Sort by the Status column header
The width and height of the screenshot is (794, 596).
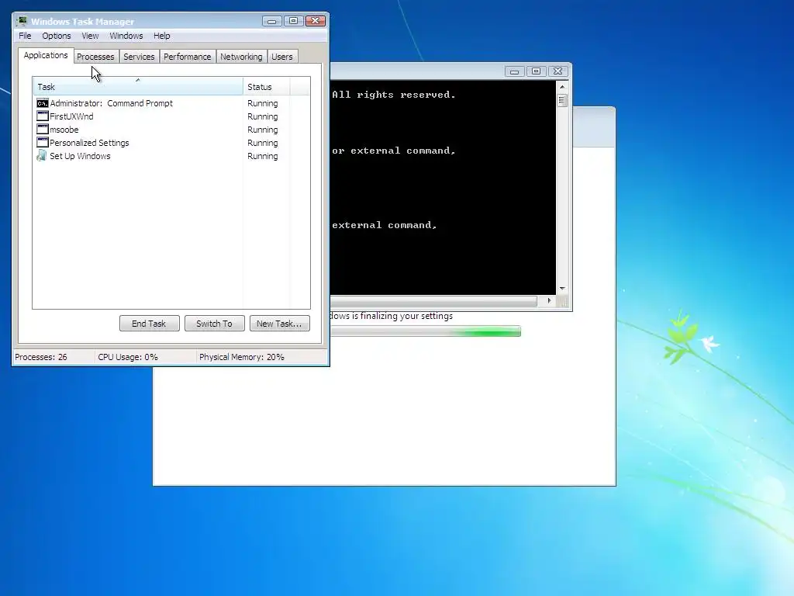pyautogui.click(x=267, y=87)
